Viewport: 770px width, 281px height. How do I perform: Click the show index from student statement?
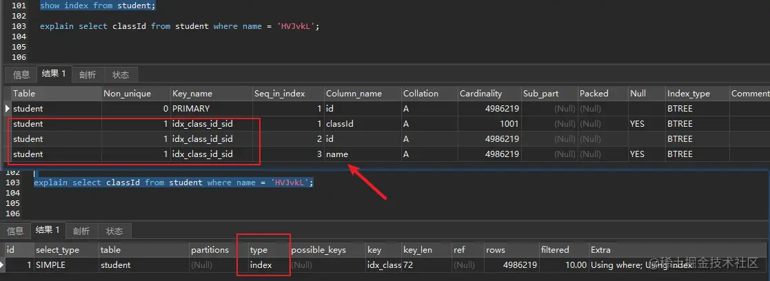click(x=97, y=6)
